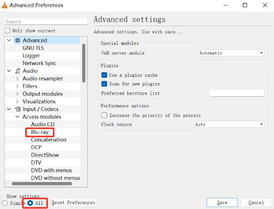Enable Only show current checkbox
Image resolution: width=274 pixels, height=209 pixels.
point(7,31)
